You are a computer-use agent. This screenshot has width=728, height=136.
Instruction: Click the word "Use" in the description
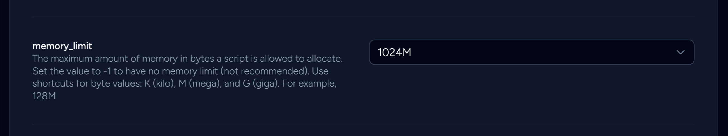click(x=320, y=71)
